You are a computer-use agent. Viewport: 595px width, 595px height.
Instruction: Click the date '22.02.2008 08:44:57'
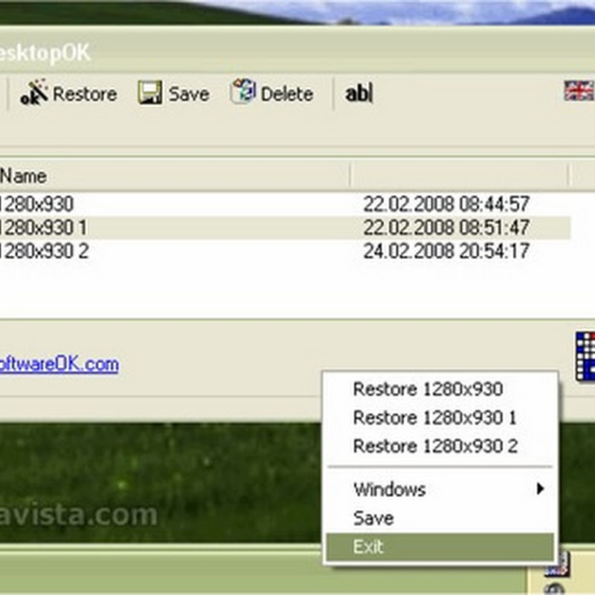[x=446, y=204]
